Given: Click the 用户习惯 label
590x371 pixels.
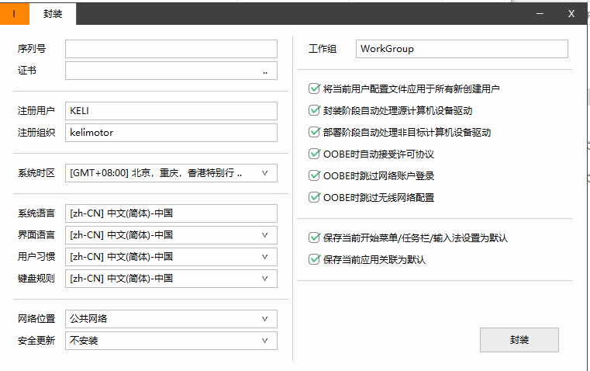Looking at the screenshot, I should point(36,257).
